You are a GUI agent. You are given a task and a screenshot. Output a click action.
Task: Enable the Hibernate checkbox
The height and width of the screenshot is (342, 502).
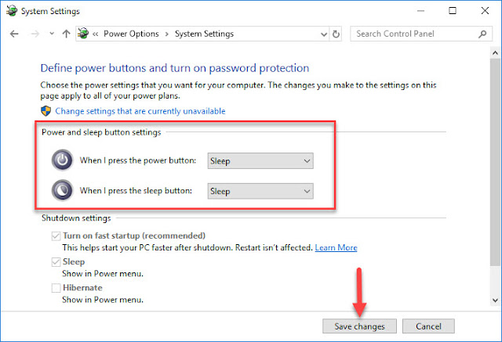point(56,288)
